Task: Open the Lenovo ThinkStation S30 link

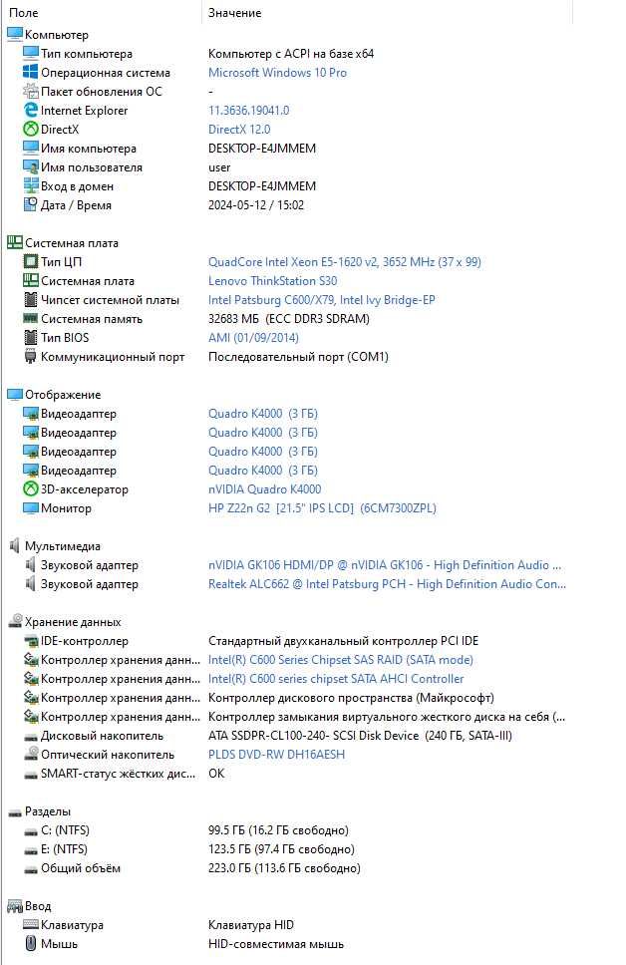Action: point(273,281)
